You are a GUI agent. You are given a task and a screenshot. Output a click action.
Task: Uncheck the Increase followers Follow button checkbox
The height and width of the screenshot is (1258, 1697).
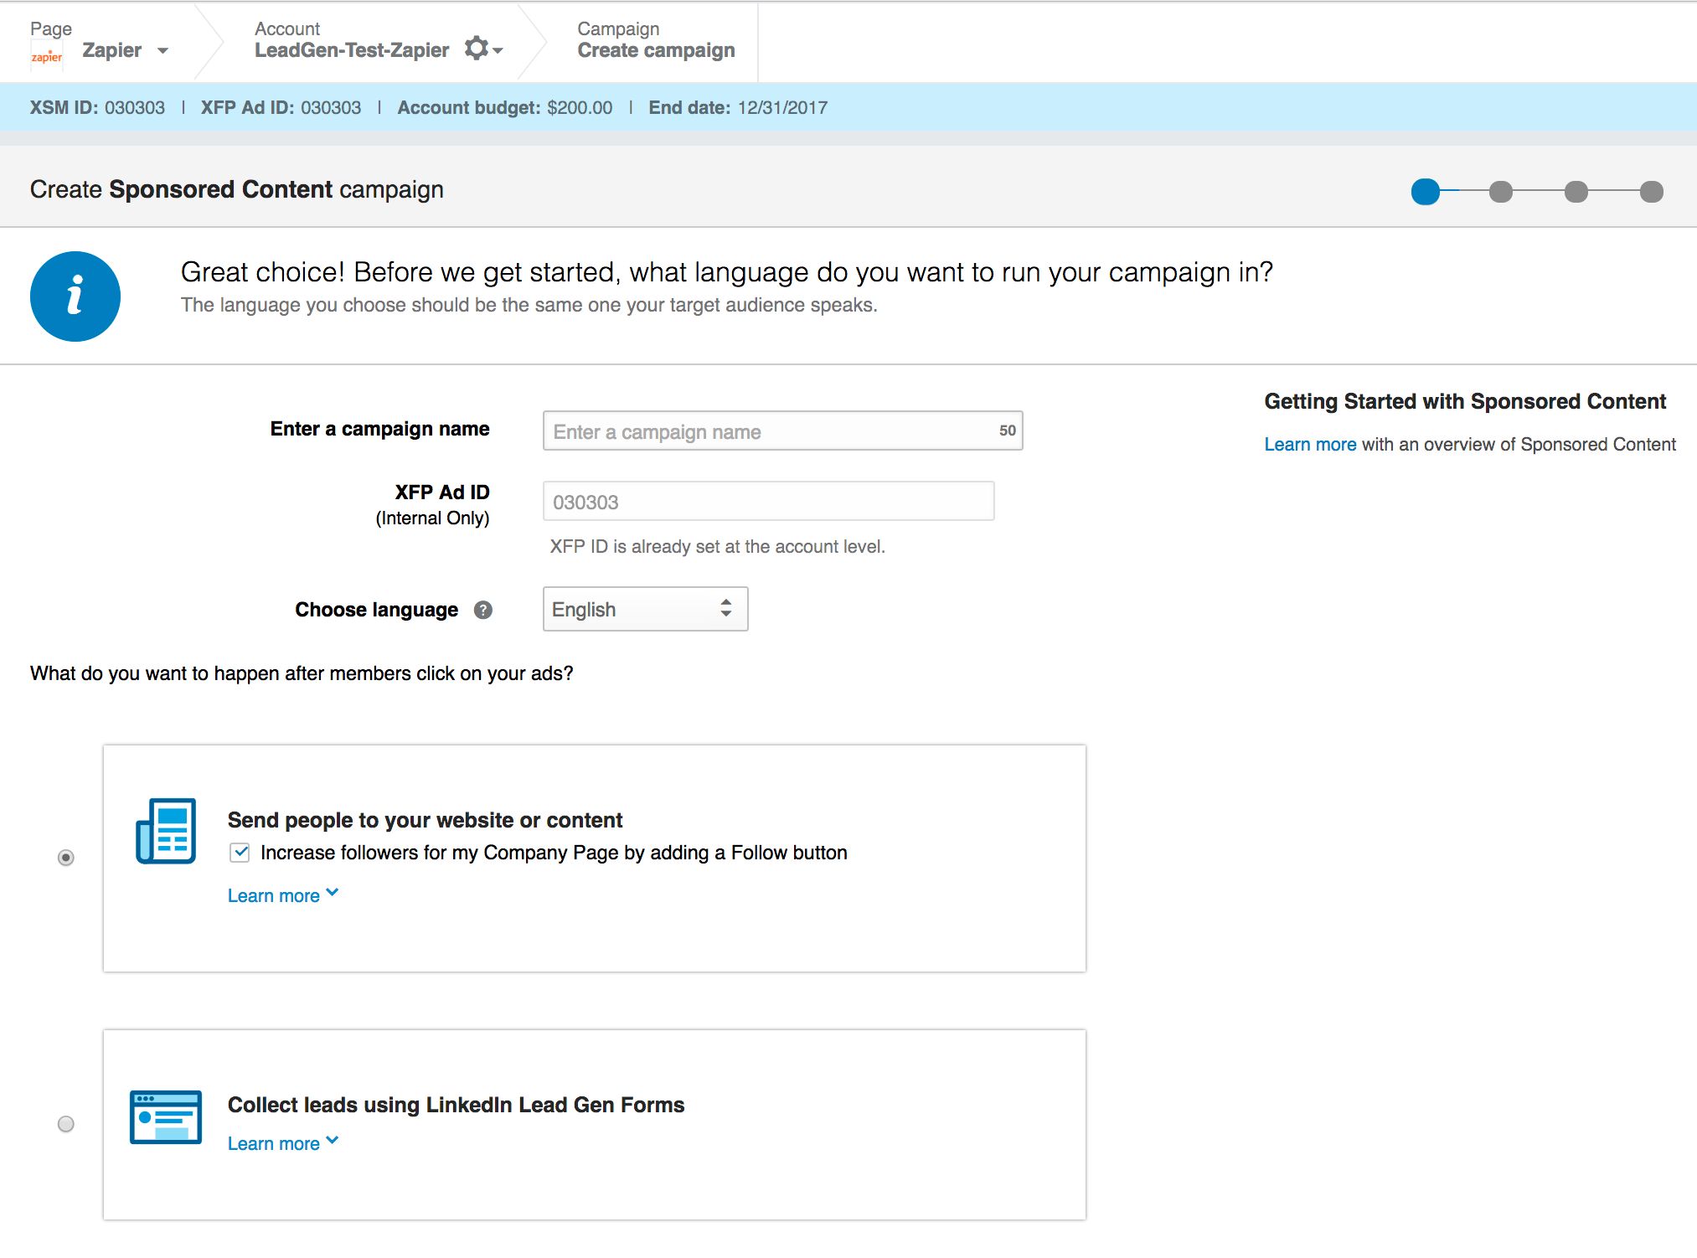coord(240,853)
